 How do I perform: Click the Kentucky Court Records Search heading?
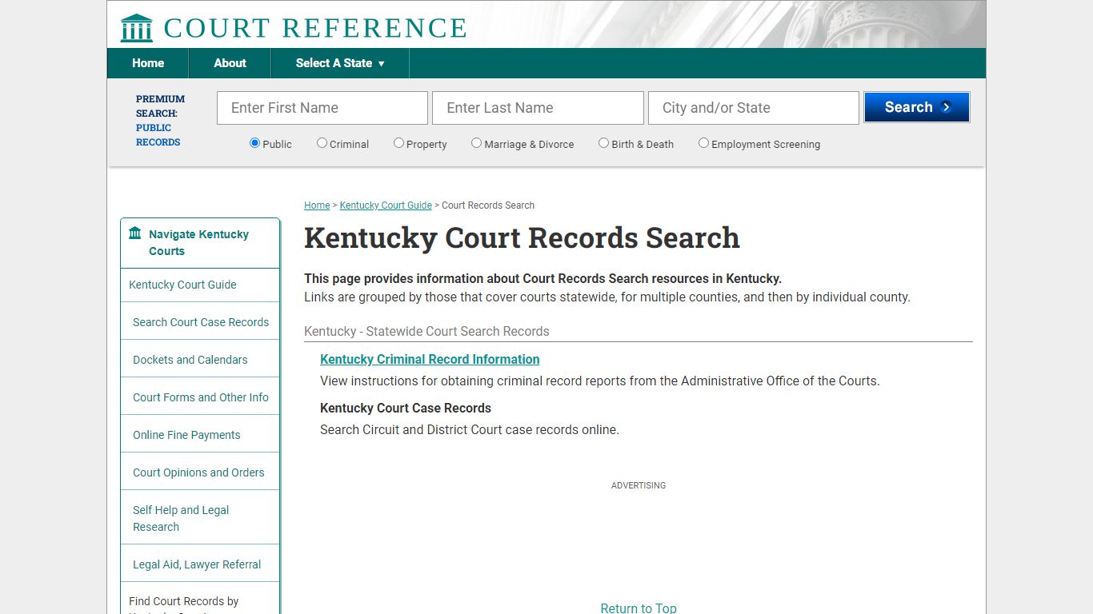click(x=522, y=238)
